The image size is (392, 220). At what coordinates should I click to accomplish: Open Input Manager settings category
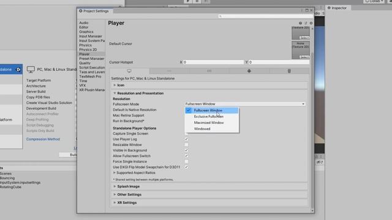(x=91, y=36)
